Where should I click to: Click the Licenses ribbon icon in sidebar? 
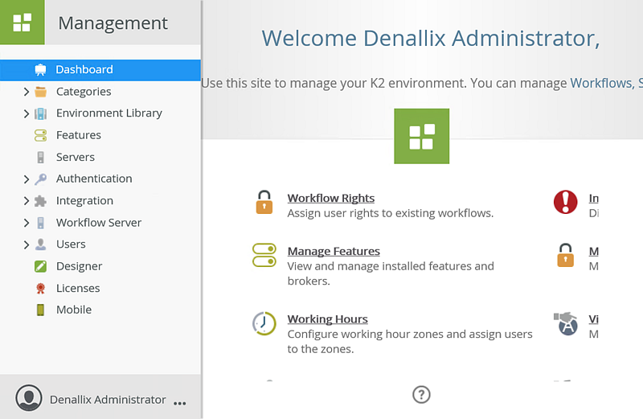[x=40, y=288]
